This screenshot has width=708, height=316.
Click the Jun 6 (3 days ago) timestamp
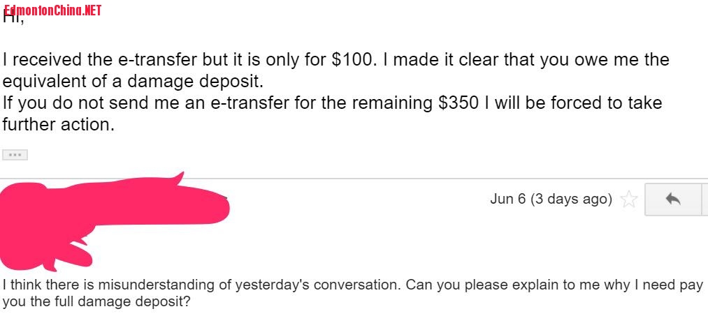coord(551,200)
